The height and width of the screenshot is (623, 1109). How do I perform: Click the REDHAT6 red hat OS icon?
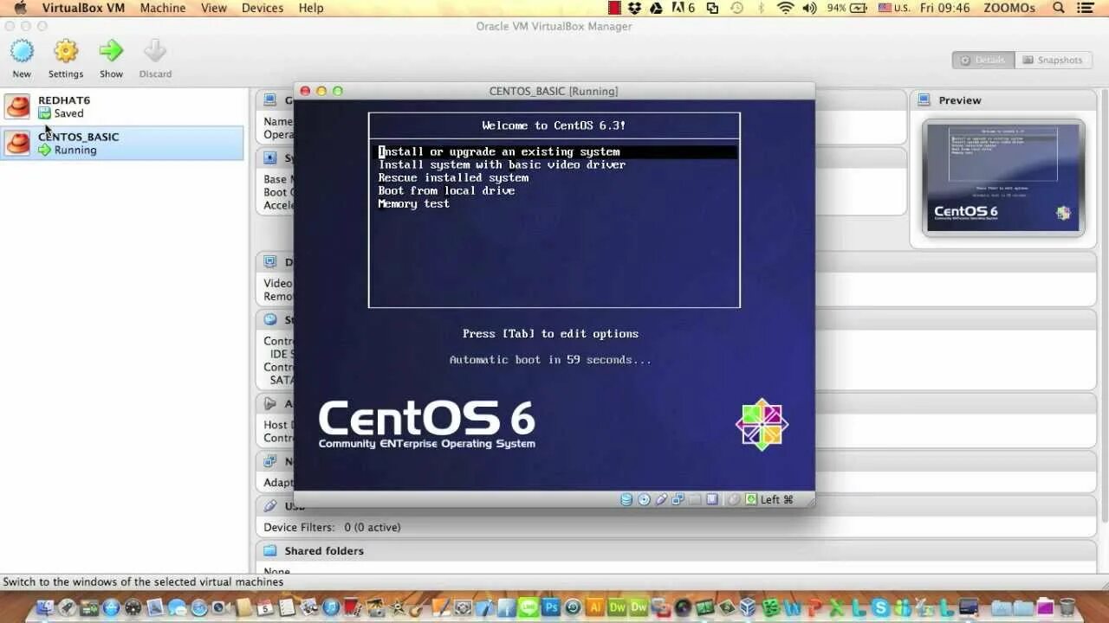[18, 106]
